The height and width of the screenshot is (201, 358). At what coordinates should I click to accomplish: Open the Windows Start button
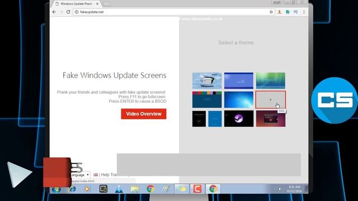(56, 189)
